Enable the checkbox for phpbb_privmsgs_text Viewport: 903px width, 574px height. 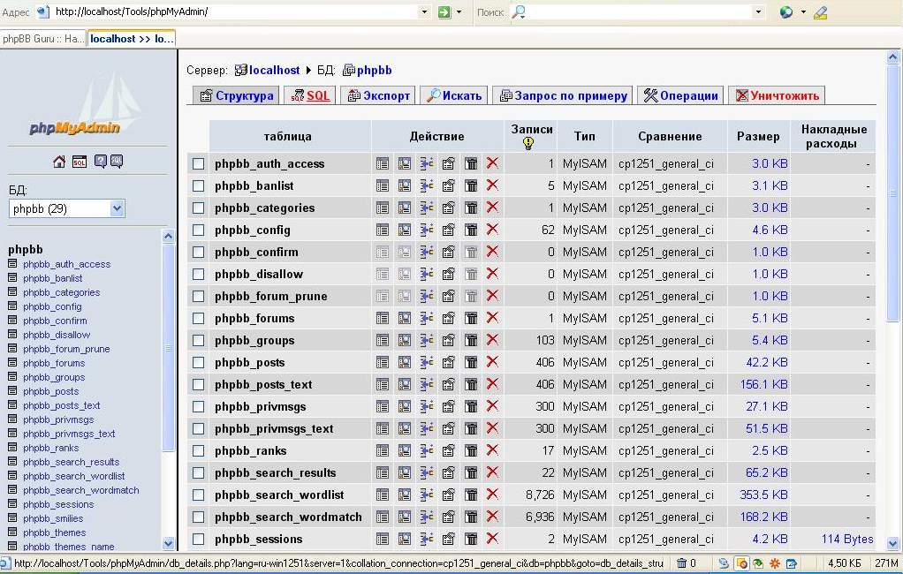tap(198, 428)
